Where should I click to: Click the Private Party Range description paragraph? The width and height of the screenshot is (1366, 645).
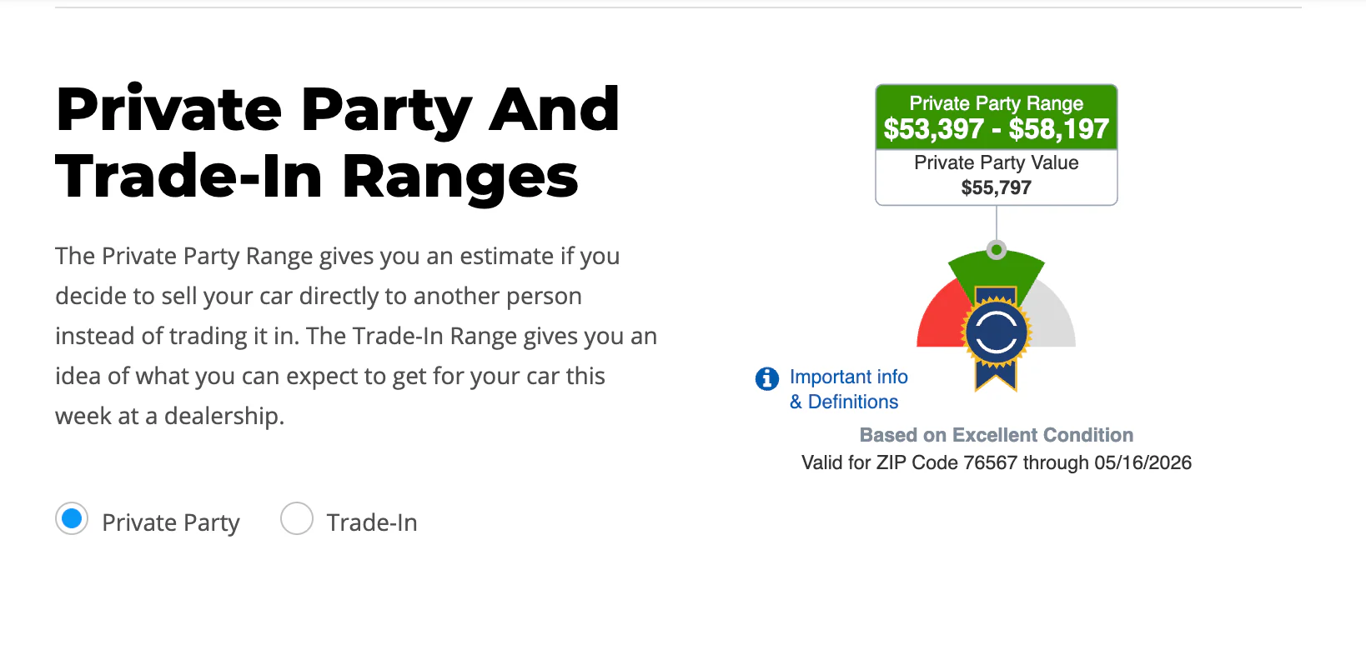pyautogui.click(x=356, y=336)
